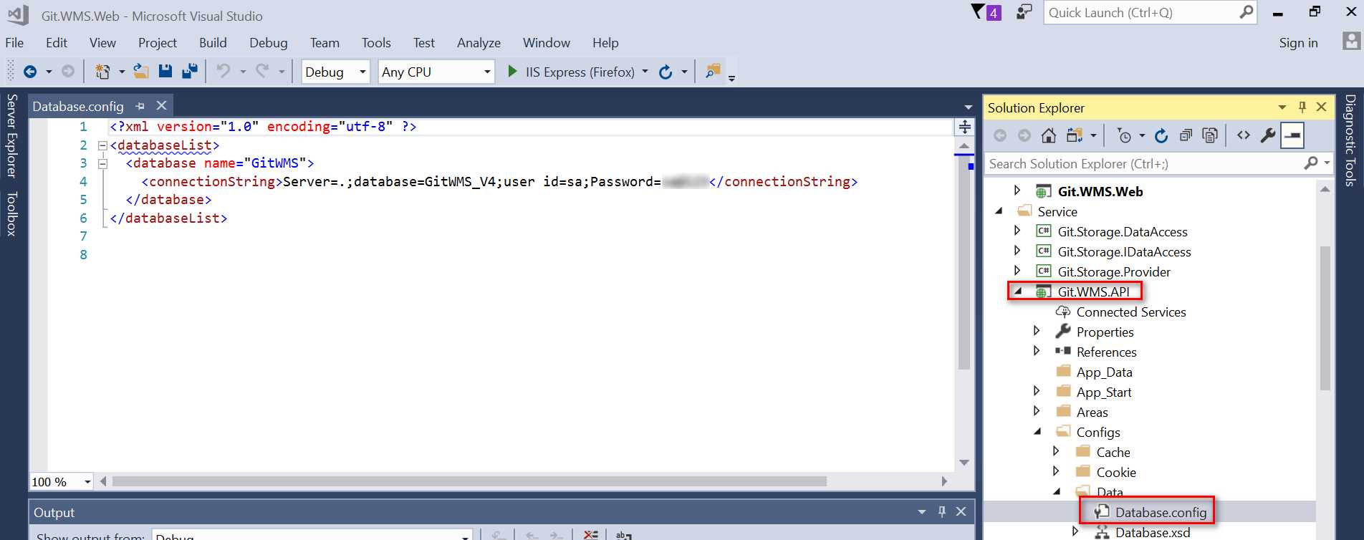The image size is (1364, 540).
Task: Open the Tools menu
Action: tap(376, 42)
